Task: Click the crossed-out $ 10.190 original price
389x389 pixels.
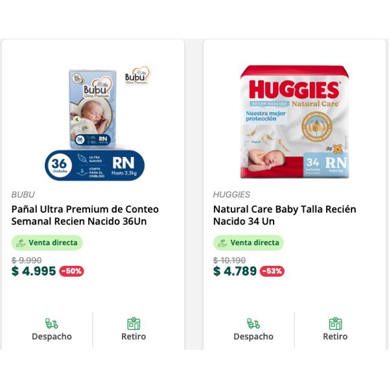Action: pyautogui.click(x=230, y=260)
